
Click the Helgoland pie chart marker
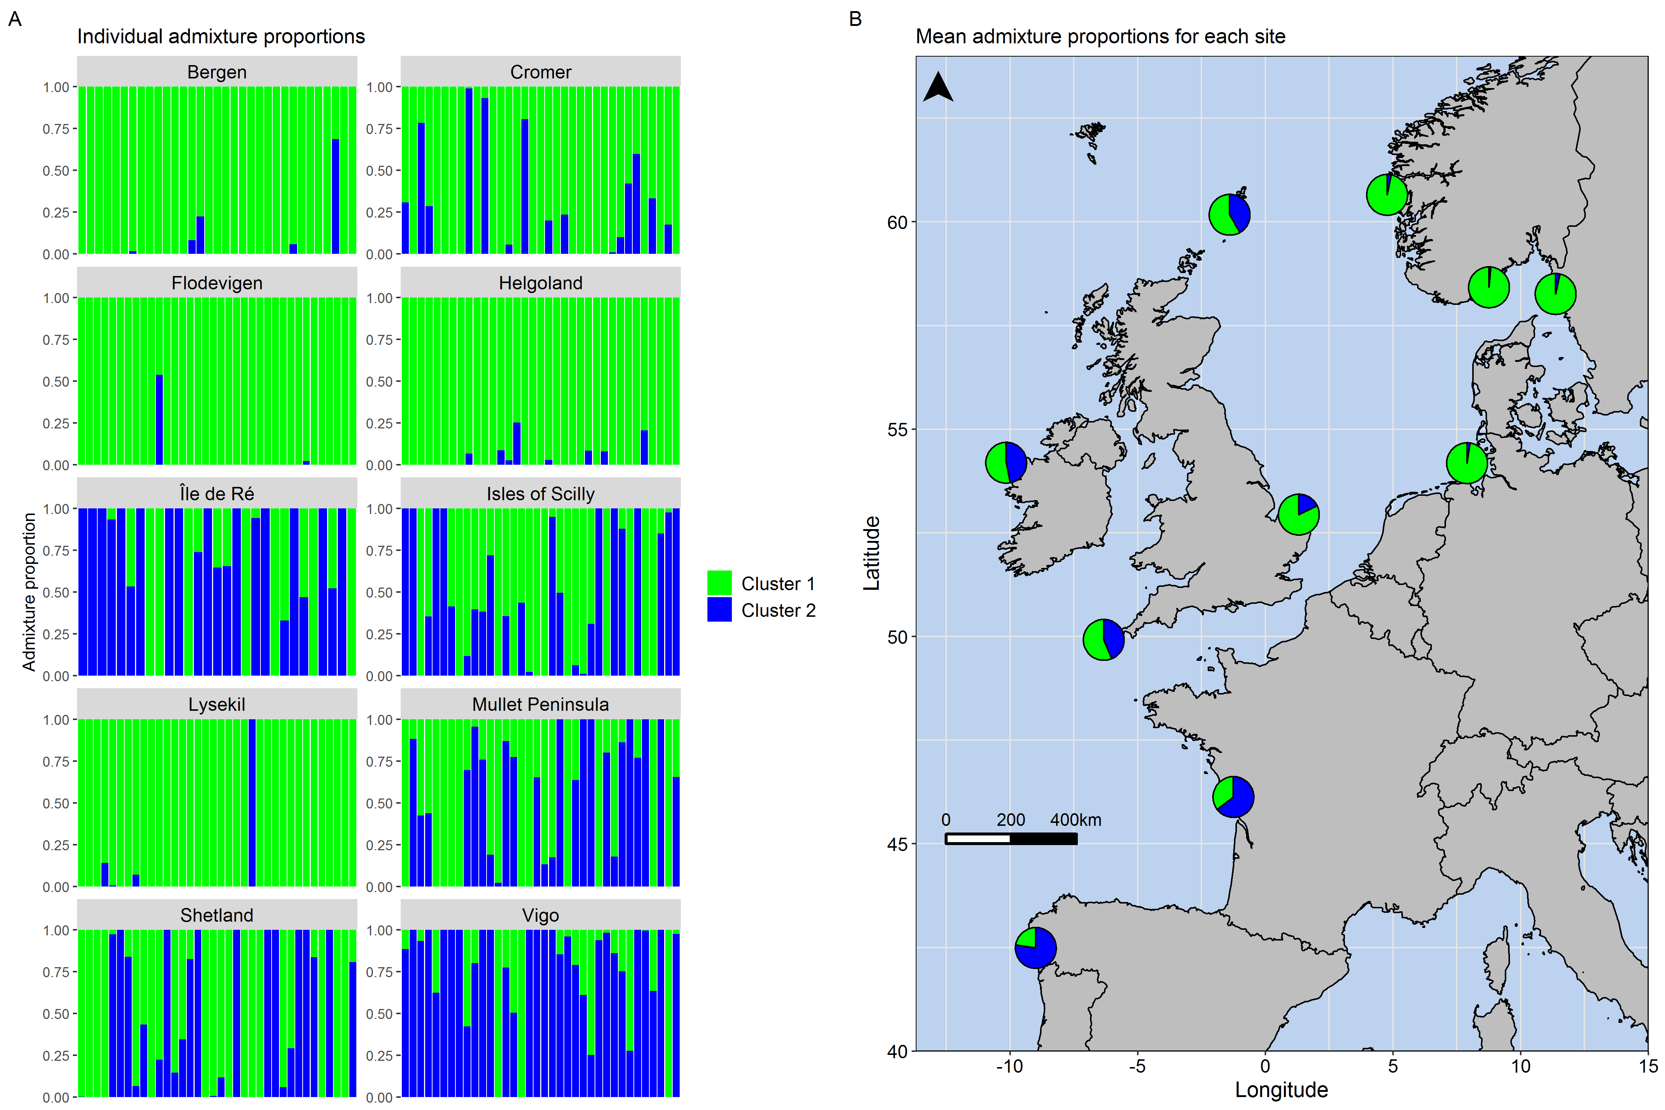coord(1467,463)
